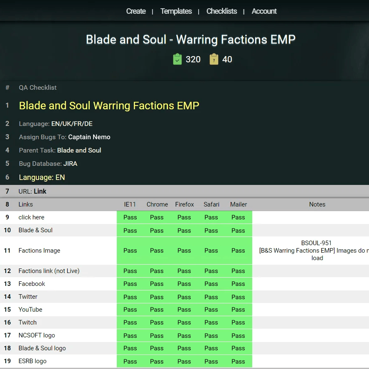
Task: Click the Language EN/UK/FR/DE value
Action: pos(72,124)
